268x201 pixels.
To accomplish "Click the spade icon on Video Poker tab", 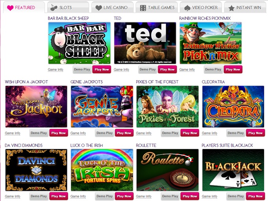I will coord(187,8).
